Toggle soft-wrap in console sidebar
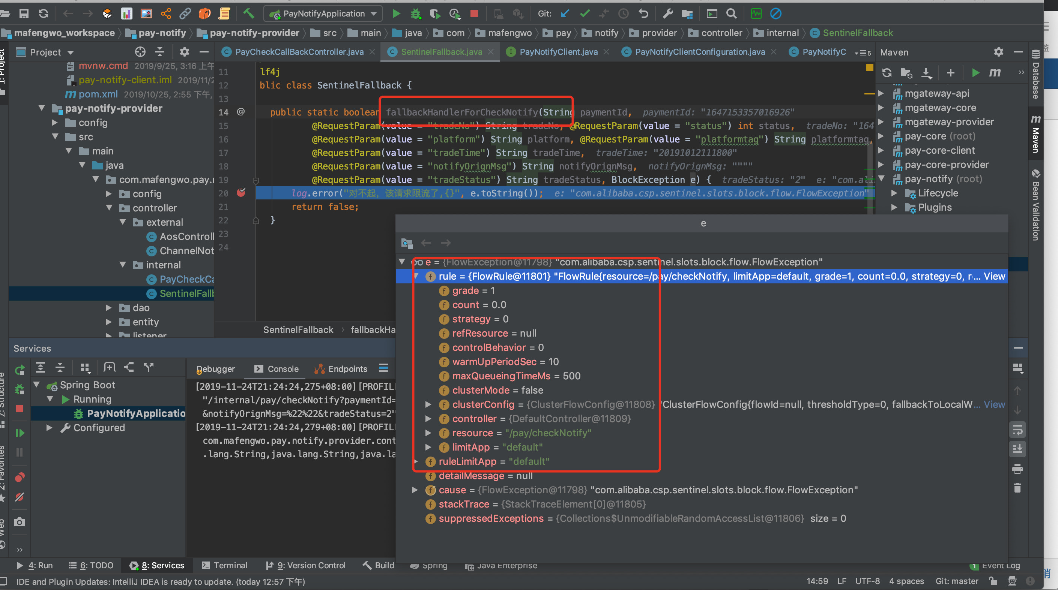1058x590 pixels. [x=1017, y=430]
